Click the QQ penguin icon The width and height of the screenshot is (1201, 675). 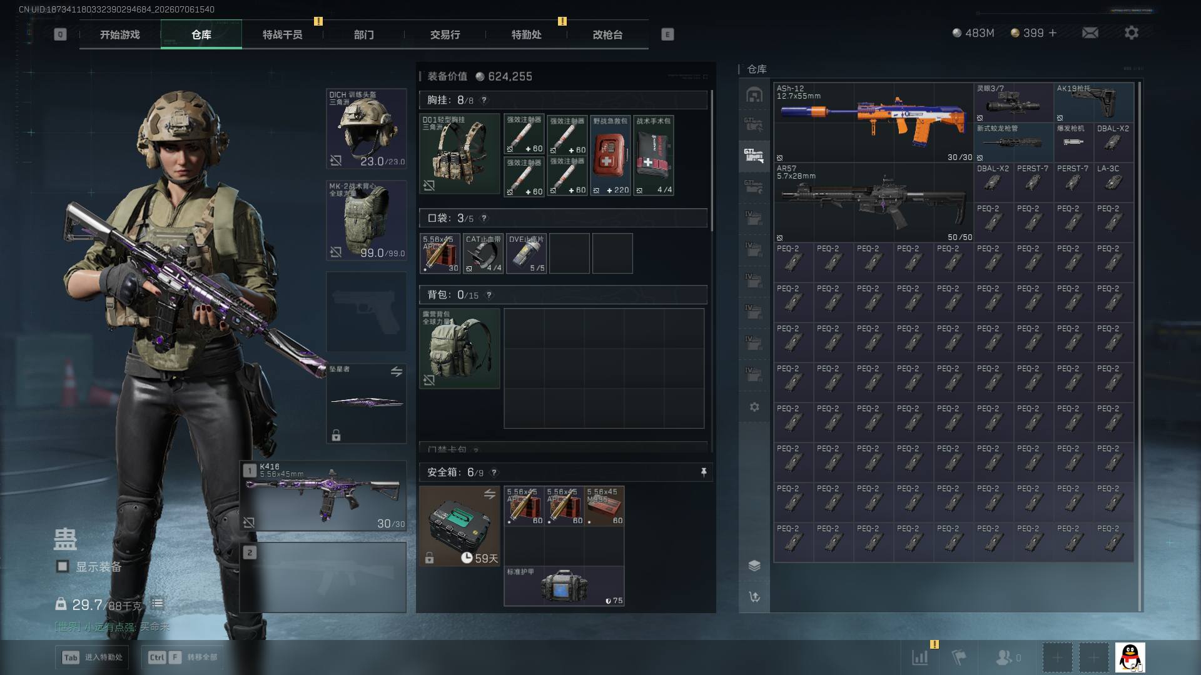pyautogui.click(x=1130, y=657)
